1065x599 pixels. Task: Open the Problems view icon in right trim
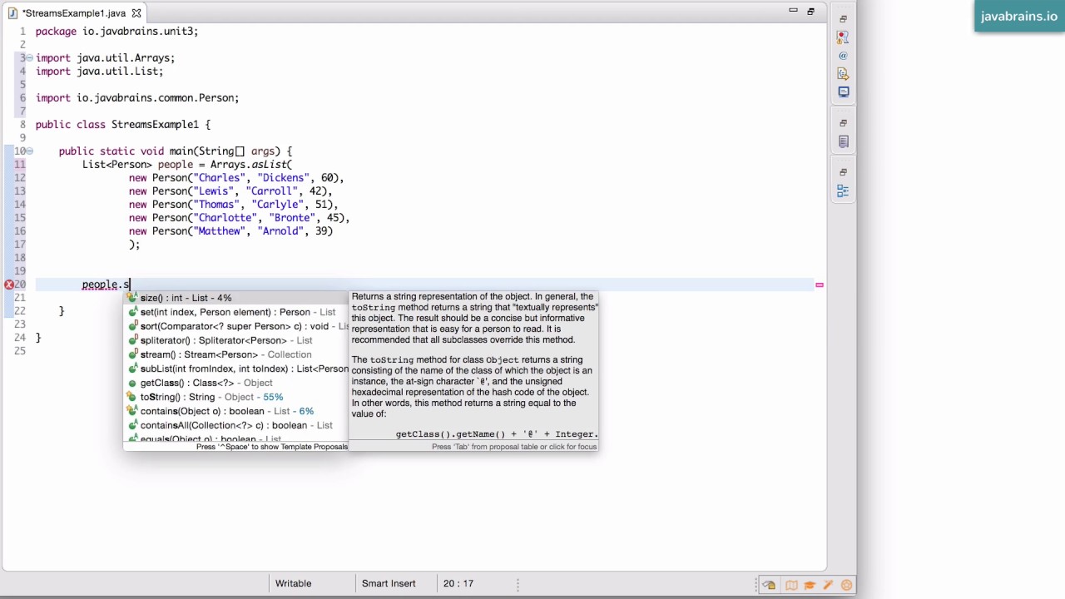click(x=843, y=37)
